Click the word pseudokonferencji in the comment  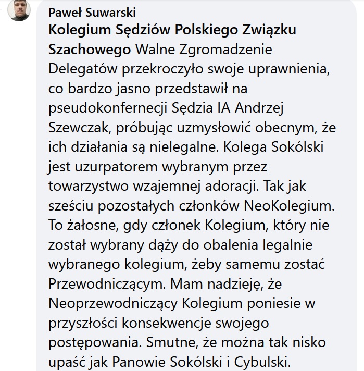[108, 108]
